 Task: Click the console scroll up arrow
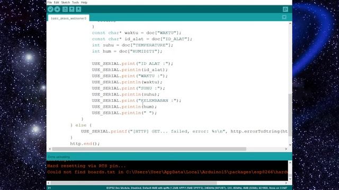290,163
